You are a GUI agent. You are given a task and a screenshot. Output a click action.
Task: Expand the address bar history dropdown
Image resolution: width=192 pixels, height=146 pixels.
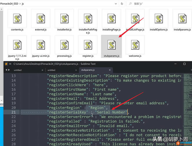[116, 4]
